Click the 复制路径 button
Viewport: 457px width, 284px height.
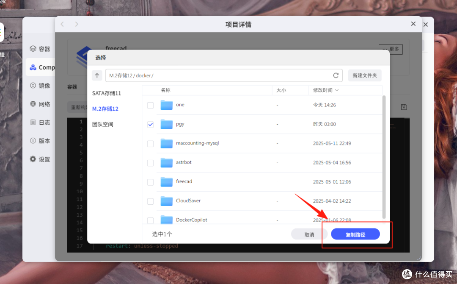355,234
